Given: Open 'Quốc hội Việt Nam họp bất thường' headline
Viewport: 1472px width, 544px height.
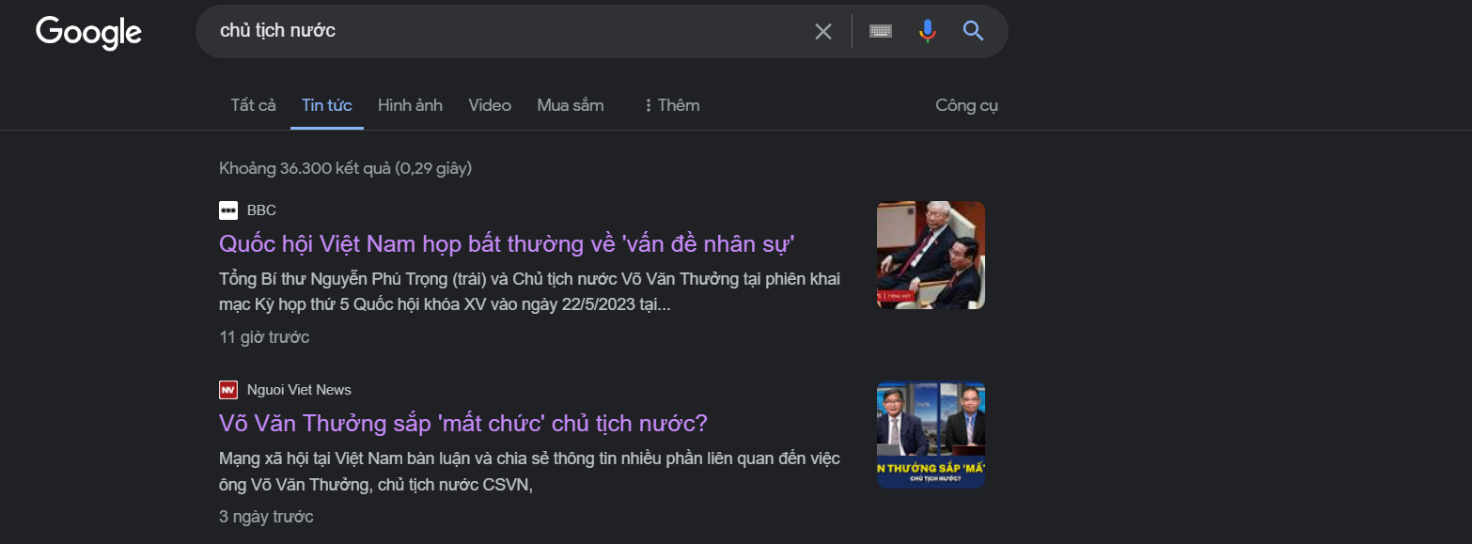Looking at the screenshot, I should click(x=508, y=244).
